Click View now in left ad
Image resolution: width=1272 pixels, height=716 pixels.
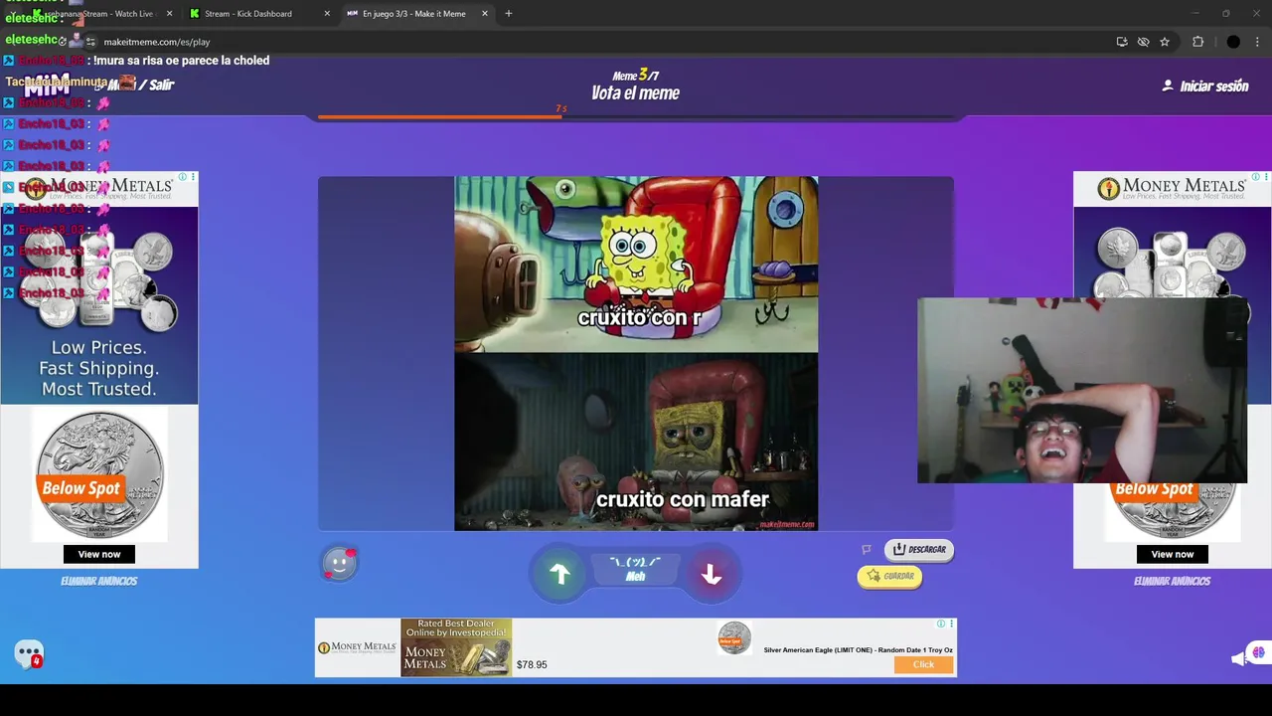pos(99,554)
